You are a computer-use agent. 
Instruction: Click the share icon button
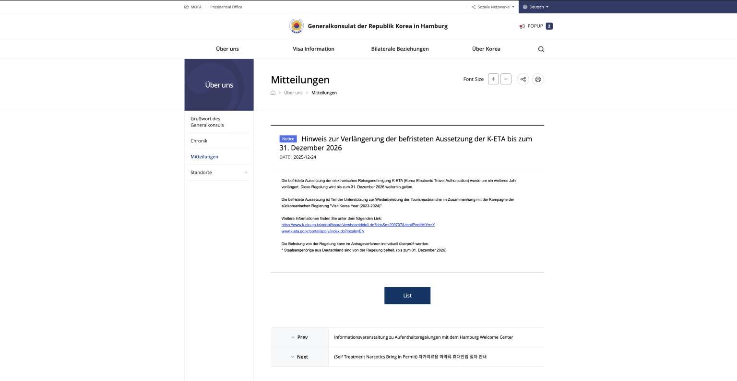[x=523, y=80]
